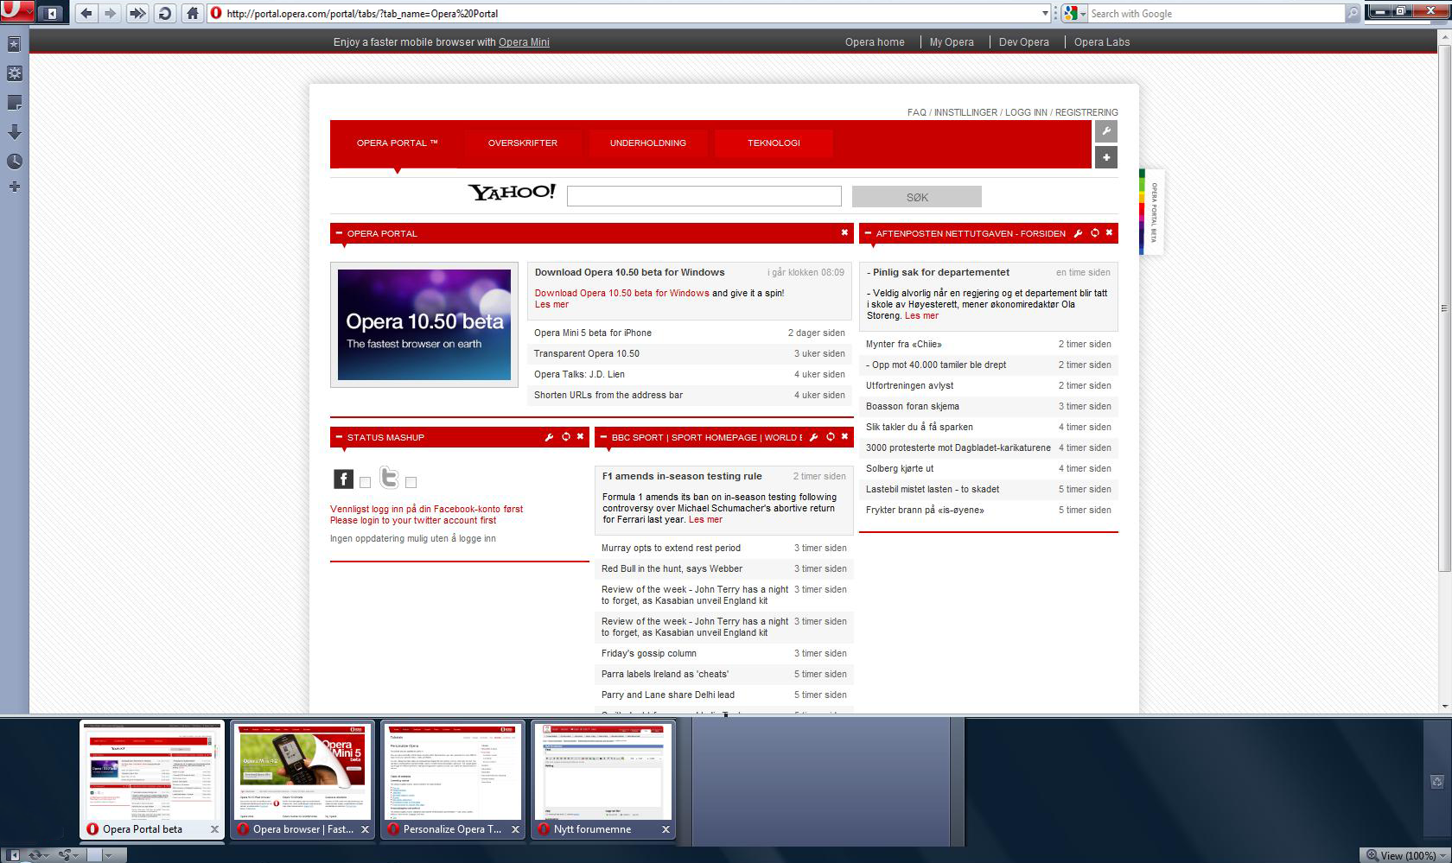Switch to the OVERSKRIFTER tab

pyautogui.click(x=523, y=143)
